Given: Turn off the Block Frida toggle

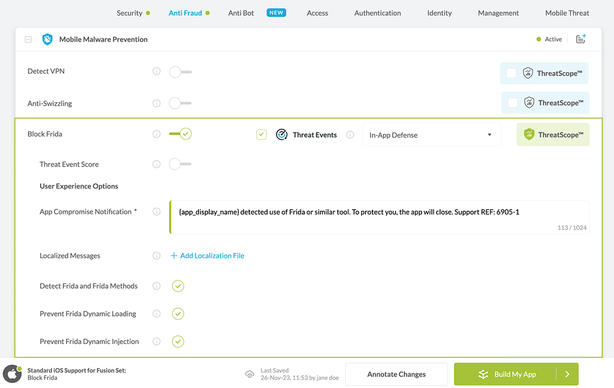Looking at the screenshot, I should (x=180, y=134).
